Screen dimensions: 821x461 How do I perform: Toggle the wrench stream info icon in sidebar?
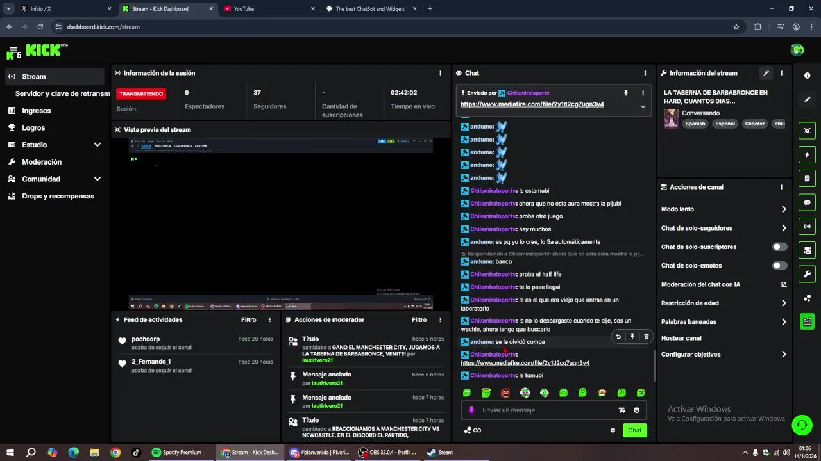click(x=807, y=274)
